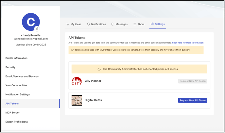Click the speech bubble Messages icon
The image size is (225, 133).
(113, 24)
